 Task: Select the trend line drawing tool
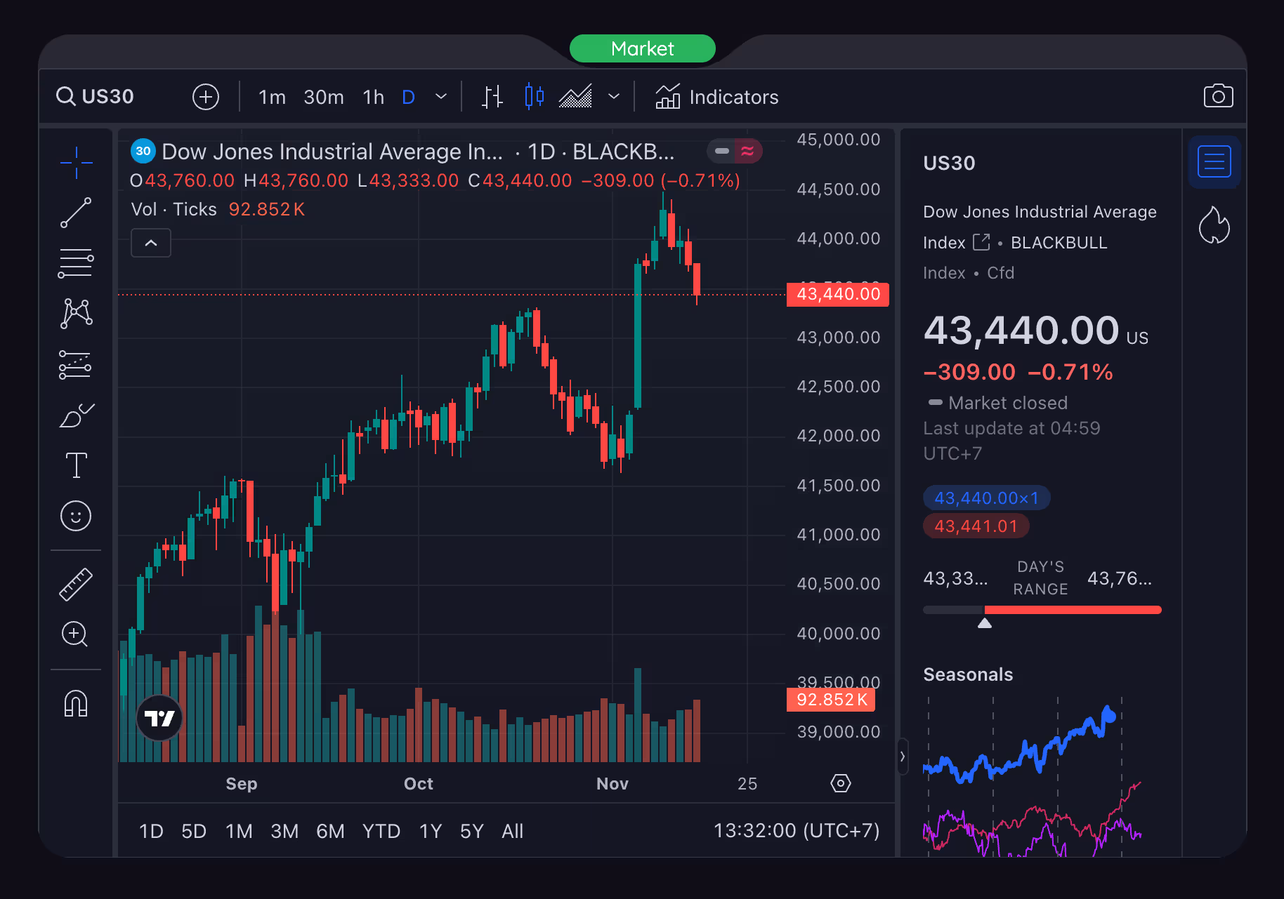coord(76,213)
